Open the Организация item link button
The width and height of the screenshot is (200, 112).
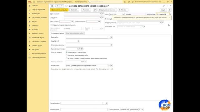tap(103, 14)
